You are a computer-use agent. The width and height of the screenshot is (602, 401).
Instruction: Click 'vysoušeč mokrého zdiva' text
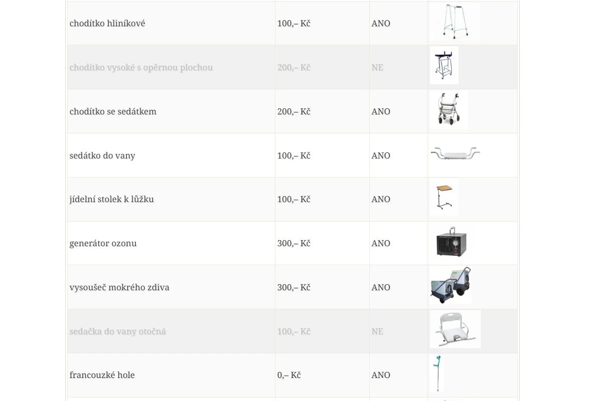click(119, 288)
